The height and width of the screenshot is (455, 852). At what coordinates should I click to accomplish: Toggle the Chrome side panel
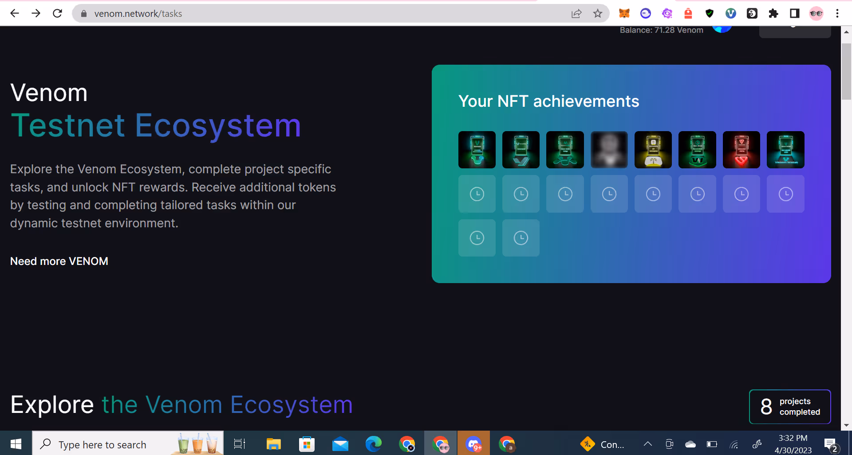tap(794, 13)
